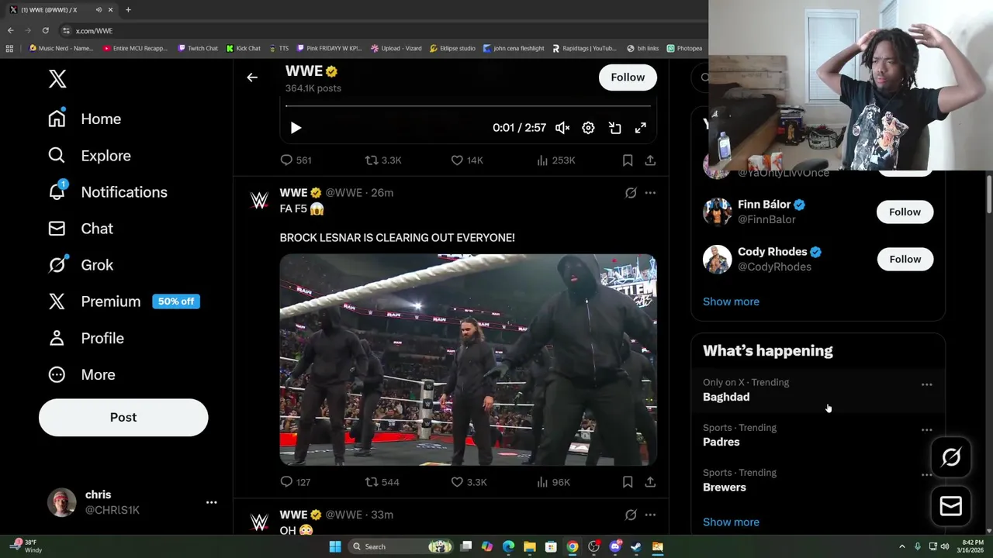The width and height of the screenshot is (993, 558).
Task: Bookmark the post with 253K views
Action: 628,160
